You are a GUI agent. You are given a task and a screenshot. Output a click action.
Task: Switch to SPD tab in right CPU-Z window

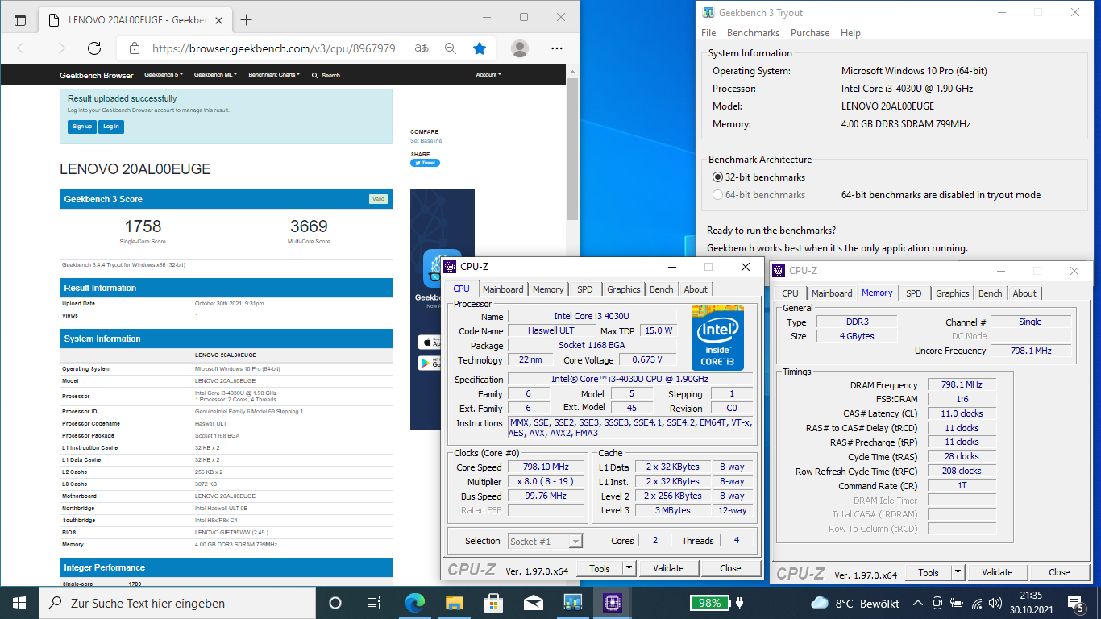pos(913,293)
